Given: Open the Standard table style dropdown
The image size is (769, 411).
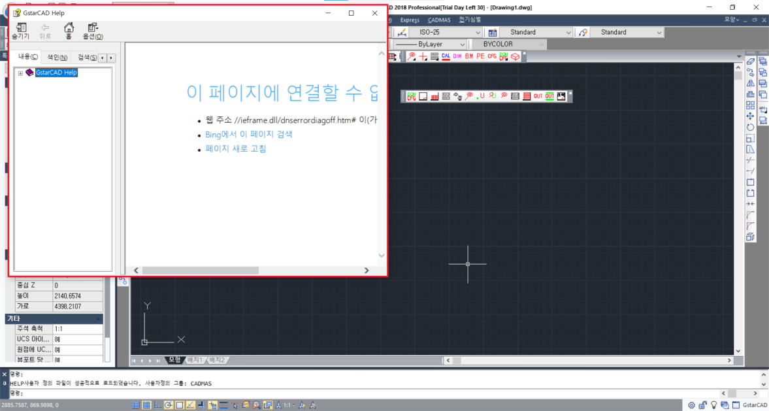Looking at the screenshot, I should point(536,32).
